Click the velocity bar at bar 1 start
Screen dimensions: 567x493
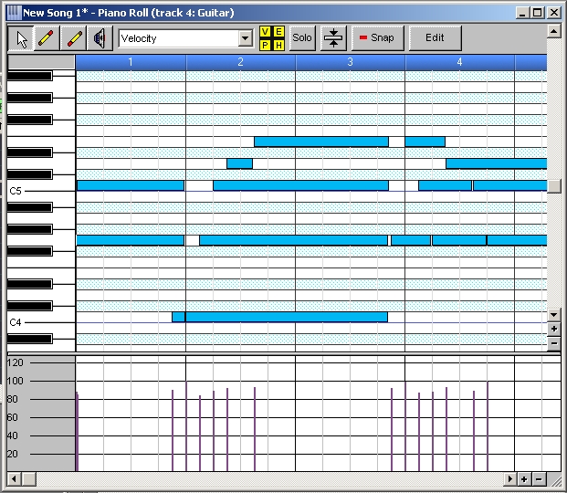(77, 432)
